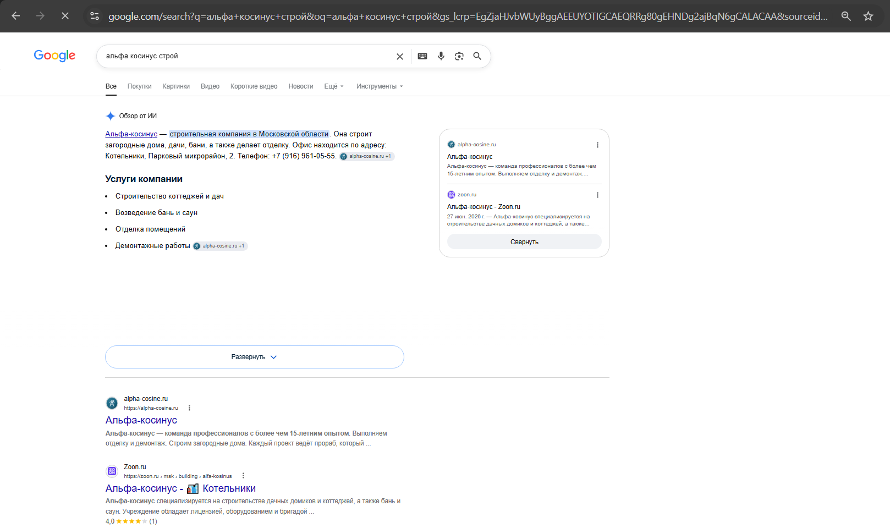Screen dimensions: 890x528
Task: Open Альфа-косинус - Zoon.ru source card
Action: coord(524,209)
